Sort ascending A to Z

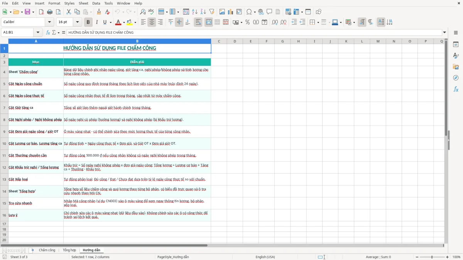pyautogui.click(x=195, y=12)
